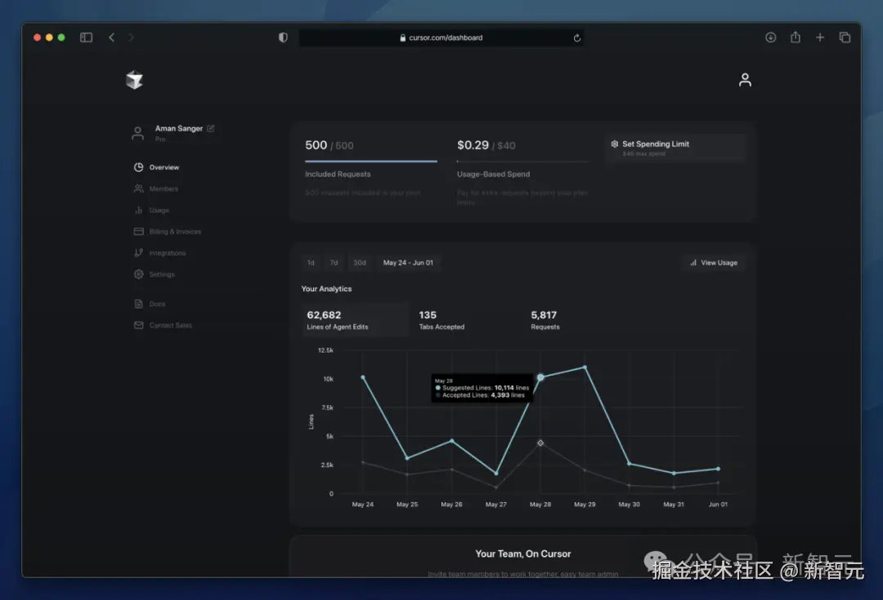Select the Requests metric
The height and width of the screenshot is (600, 883).
click(x=579, y=320)
